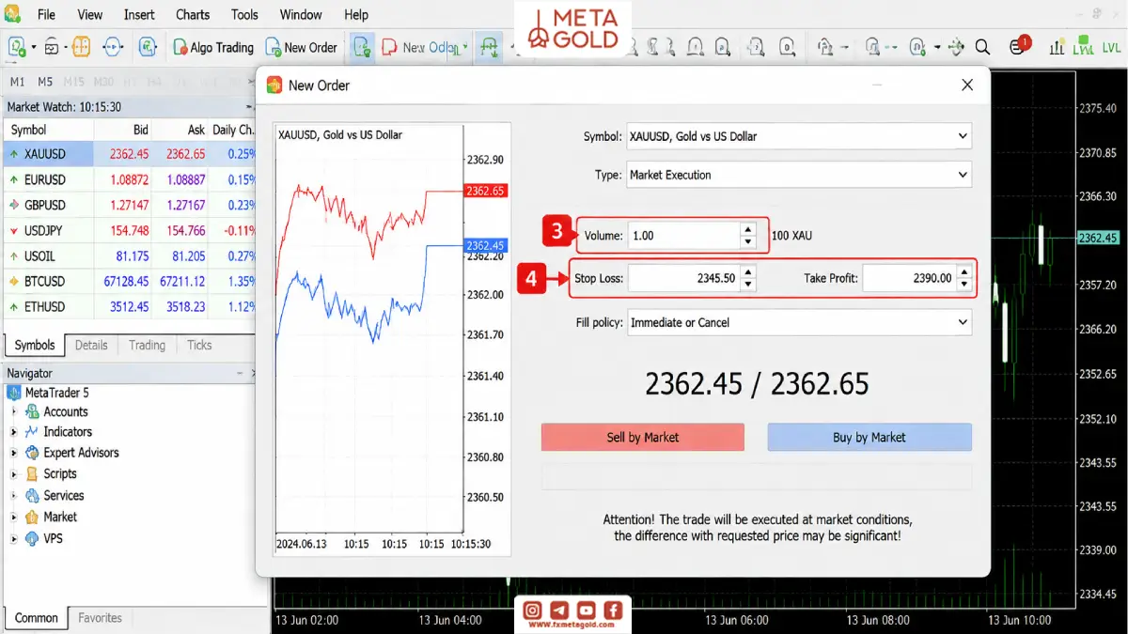The image size is (1128, 634).
Task: Open the Tools menu
Action: [244, 15]
